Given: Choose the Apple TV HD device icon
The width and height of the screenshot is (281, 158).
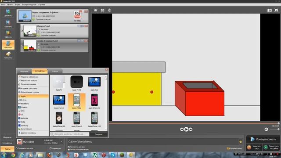Looking at the screenshot, I should coord(77,82).
